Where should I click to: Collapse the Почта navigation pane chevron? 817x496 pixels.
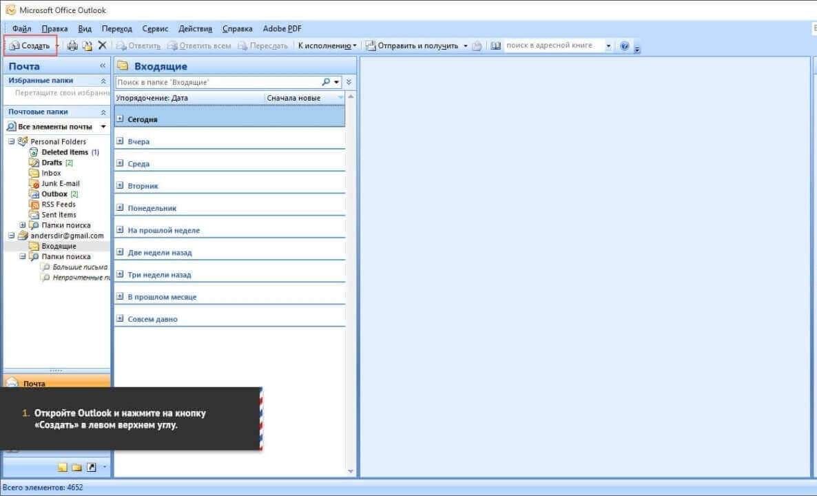(x=103, y=65)
